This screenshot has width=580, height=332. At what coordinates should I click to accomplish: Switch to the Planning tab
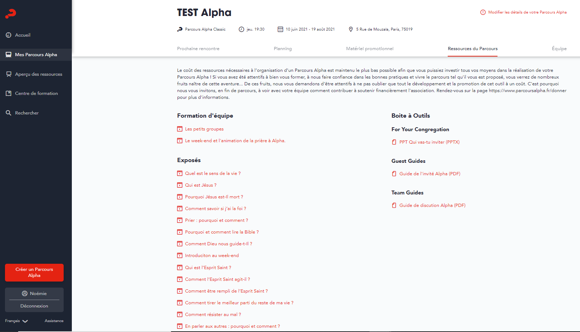[x=283, y=49]
